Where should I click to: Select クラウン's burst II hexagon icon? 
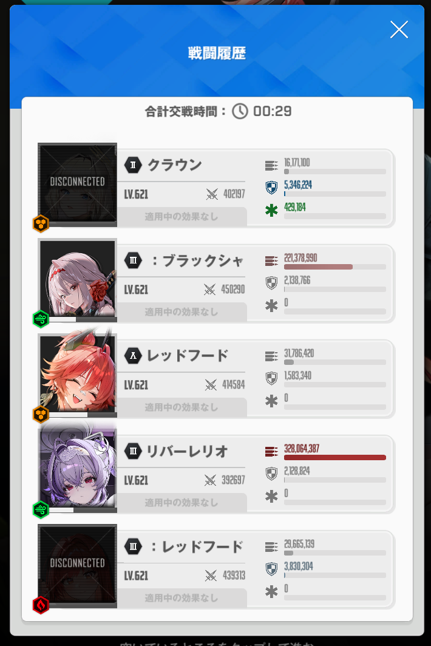(133, 165)
